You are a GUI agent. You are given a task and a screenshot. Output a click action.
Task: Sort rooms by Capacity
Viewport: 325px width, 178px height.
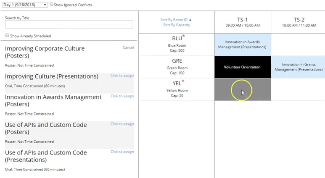(x=176, y=25)
